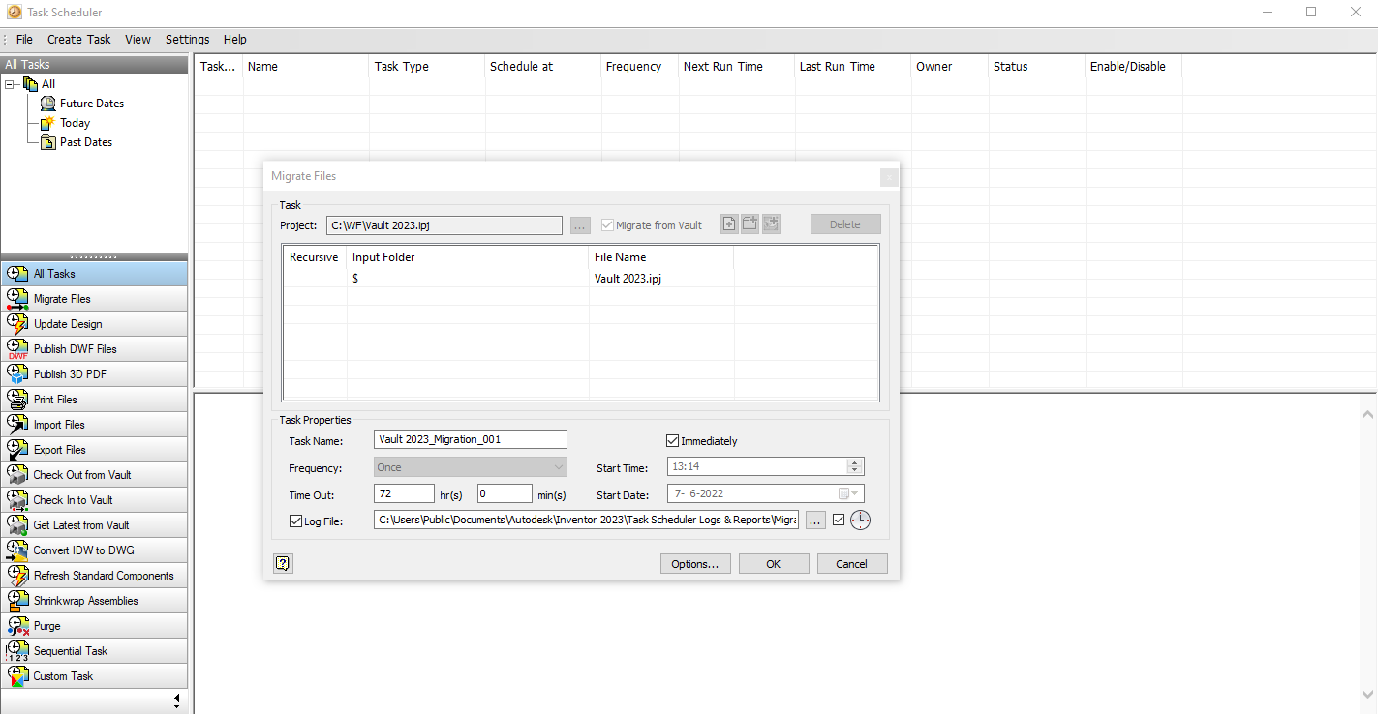Select the Purge task in sidebar
The width and height of the screenshot is (1378, 714).
[x=46, y=625]
